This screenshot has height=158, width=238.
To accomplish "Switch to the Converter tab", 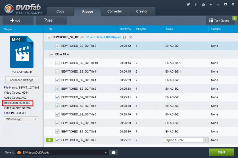I will 115,11.
